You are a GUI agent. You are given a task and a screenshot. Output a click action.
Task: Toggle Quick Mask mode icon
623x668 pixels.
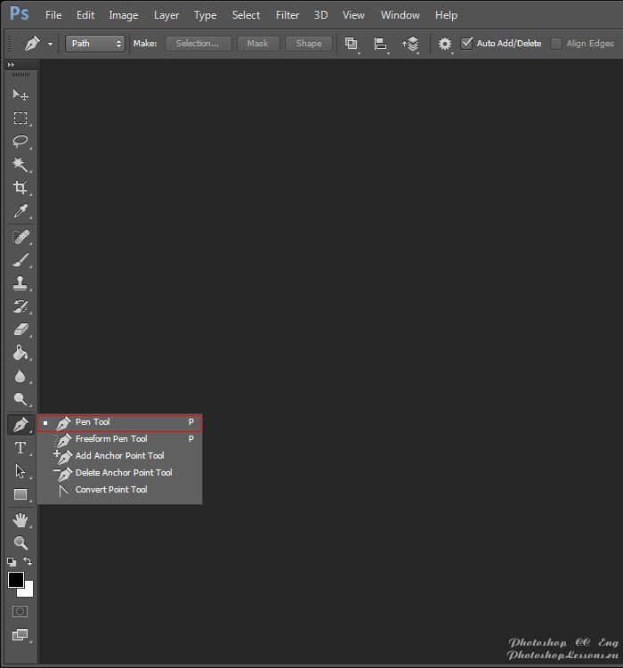coord(20,612)
